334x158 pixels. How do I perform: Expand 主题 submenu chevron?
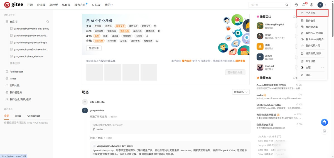click(323, 67)
